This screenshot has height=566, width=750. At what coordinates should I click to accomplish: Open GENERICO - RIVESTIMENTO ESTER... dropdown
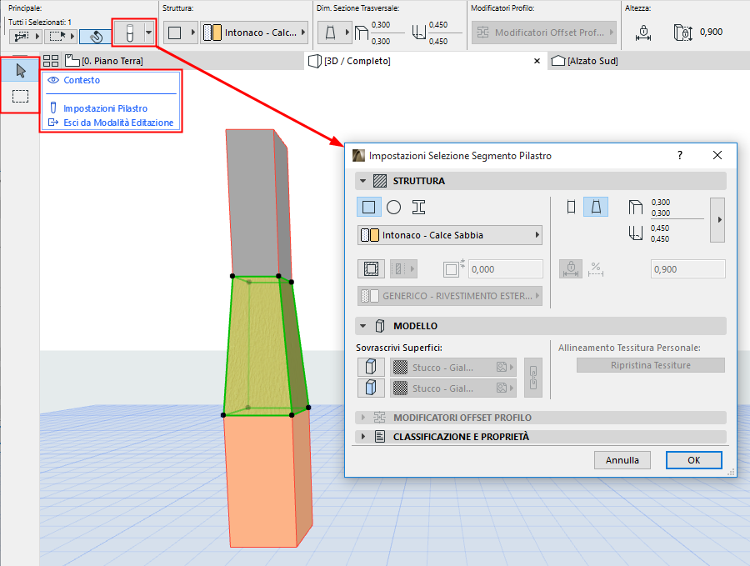coord(450,296)
